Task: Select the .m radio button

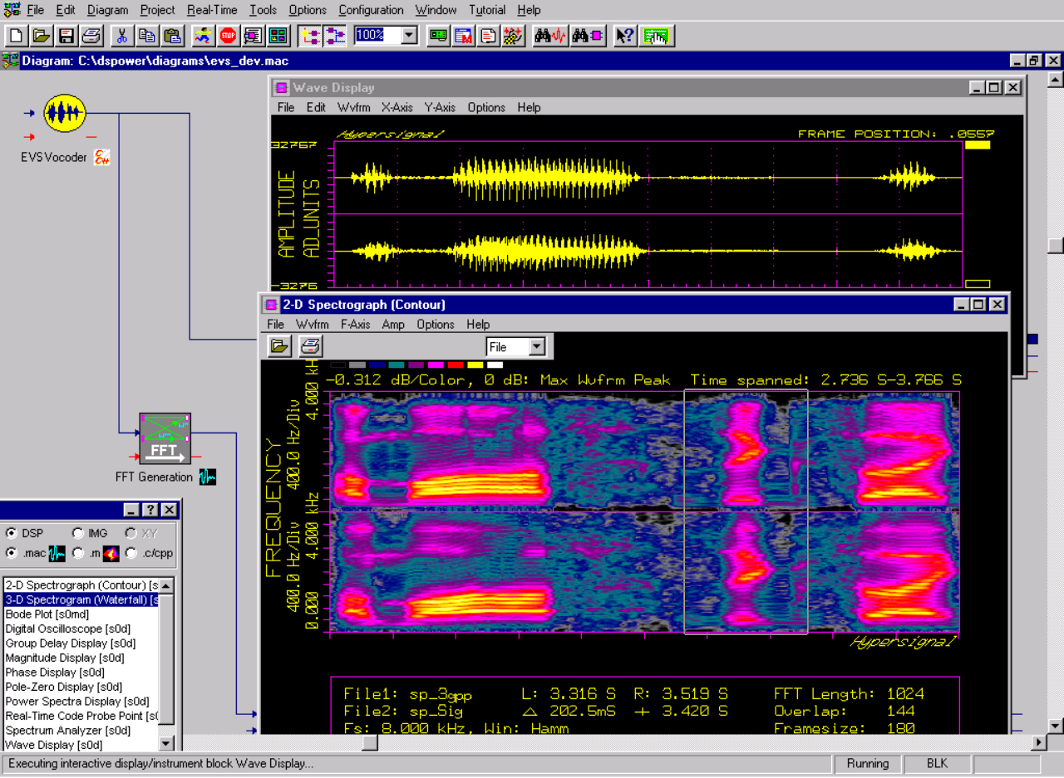Action: (78, 553)
